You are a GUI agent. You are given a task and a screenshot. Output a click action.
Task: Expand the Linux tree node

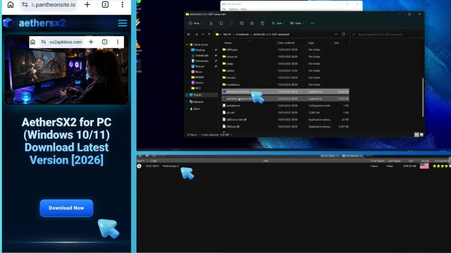coord(187,109)
